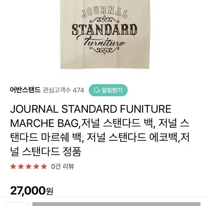The image size is (206, 206).
Task: Select the second red rating star
Action: (x=21, y=166)
